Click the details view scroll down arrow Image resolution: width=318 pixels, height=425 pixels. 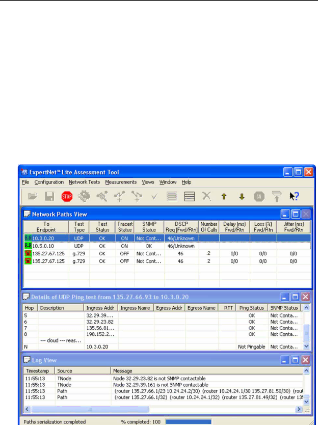coord(306,346)
